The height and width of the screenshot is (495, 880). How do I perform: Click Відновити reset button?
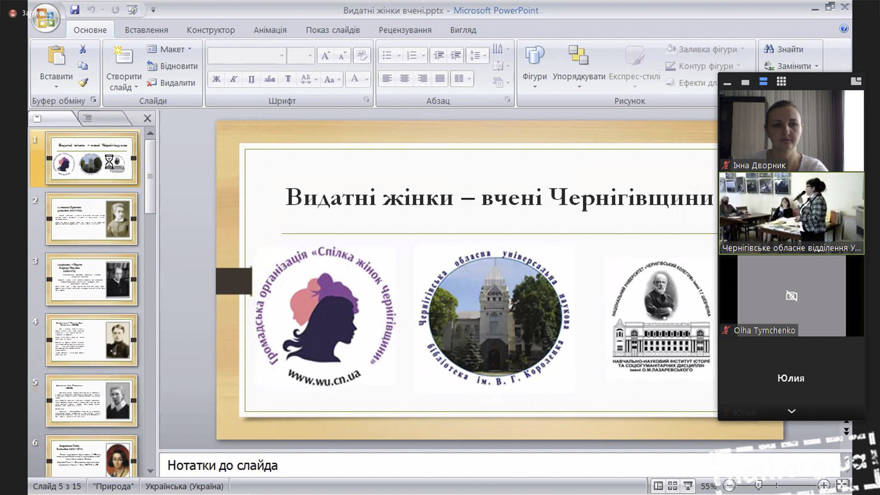pos(172,66)
